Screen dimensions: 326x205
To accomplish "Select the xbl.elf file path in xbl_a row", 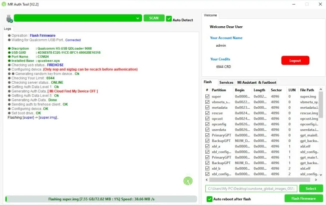I will click(x=305, y=146).
